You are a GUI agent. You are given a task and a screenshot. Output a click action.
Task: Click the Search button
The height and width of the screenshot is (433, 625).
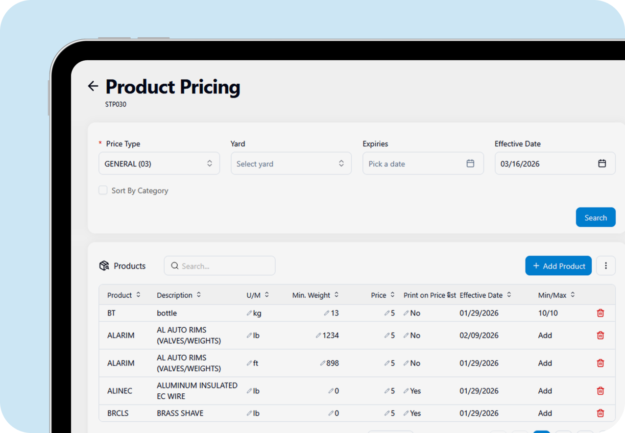[596, 217]
